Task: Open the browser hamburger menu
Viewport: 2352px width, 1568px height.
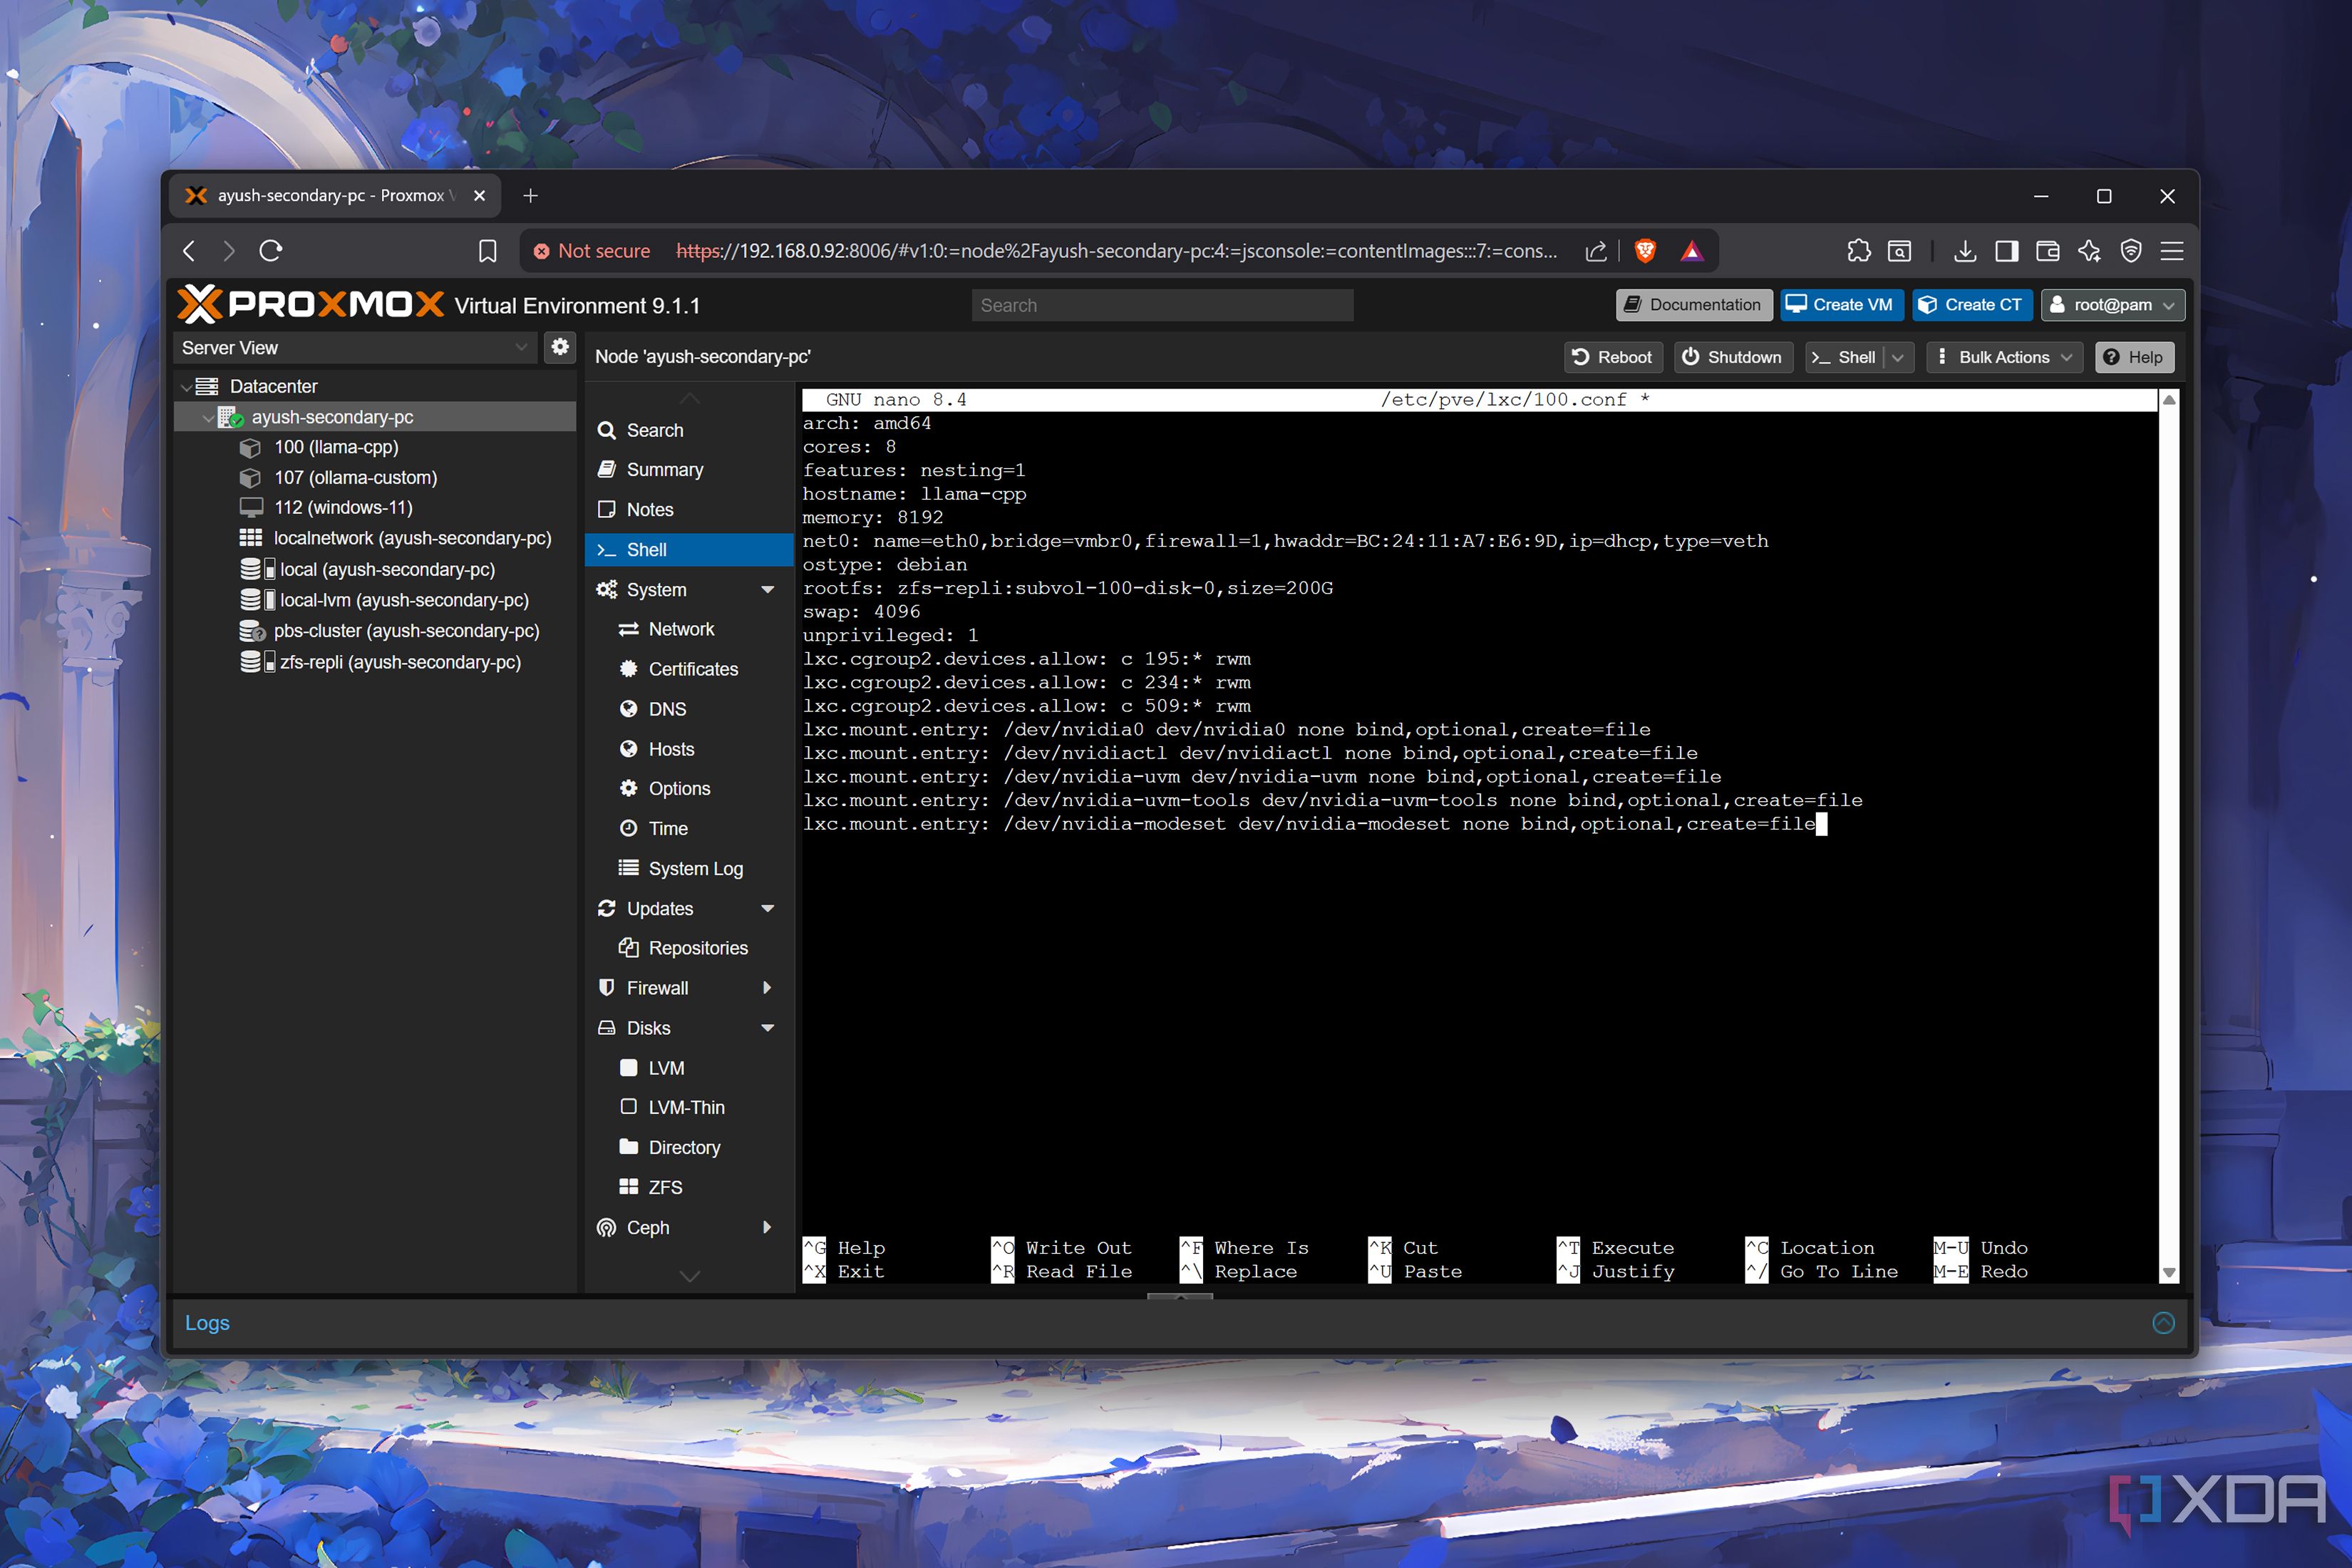Action: point(2172,251)
